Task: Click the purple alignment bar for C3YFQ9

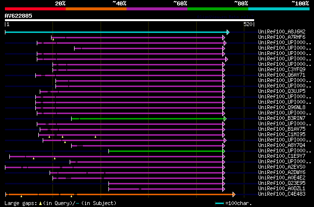Action: click(x=138, y=70)
